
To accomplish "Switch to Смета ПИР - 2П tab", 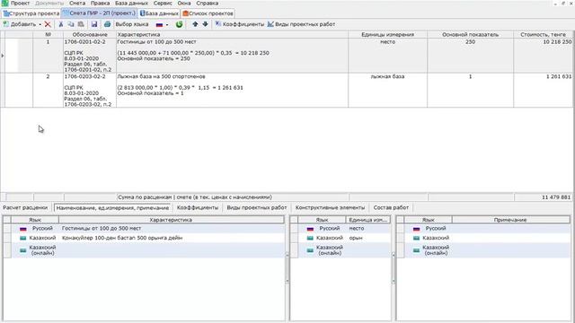I will click(99, 13).
